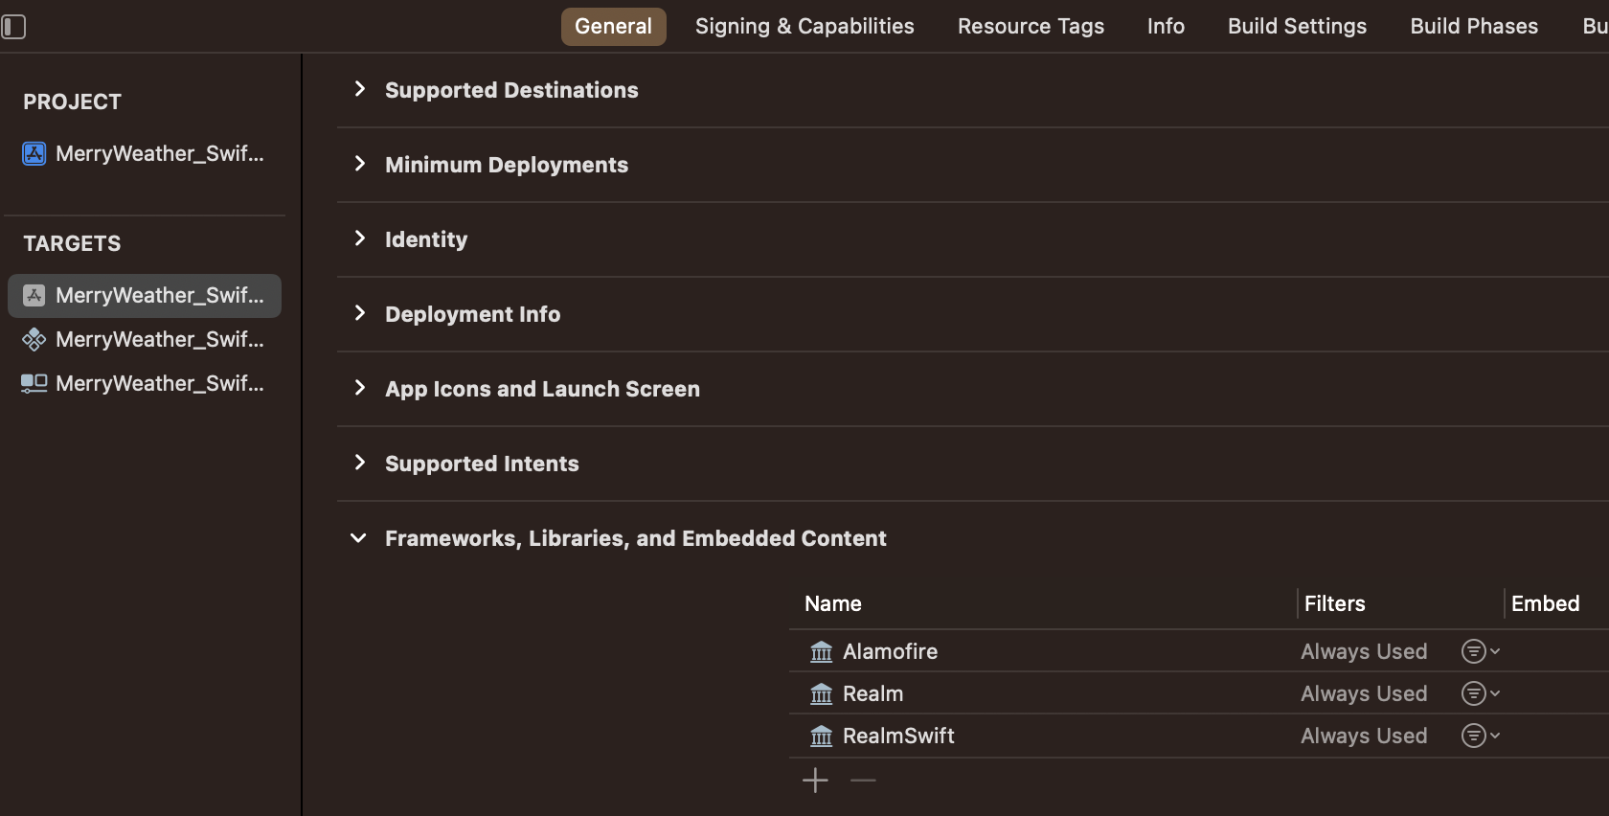Image resolution: width=1609 pixels, height=816 pixels.
Task: Toggle the targets sidebar panel icon
Action: click(13, 27)
